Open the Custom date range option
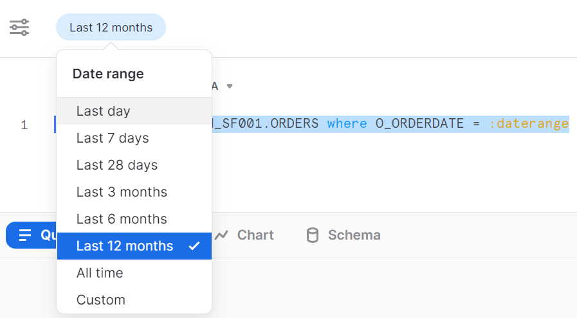The image size is (577, 318). point(101,300)
